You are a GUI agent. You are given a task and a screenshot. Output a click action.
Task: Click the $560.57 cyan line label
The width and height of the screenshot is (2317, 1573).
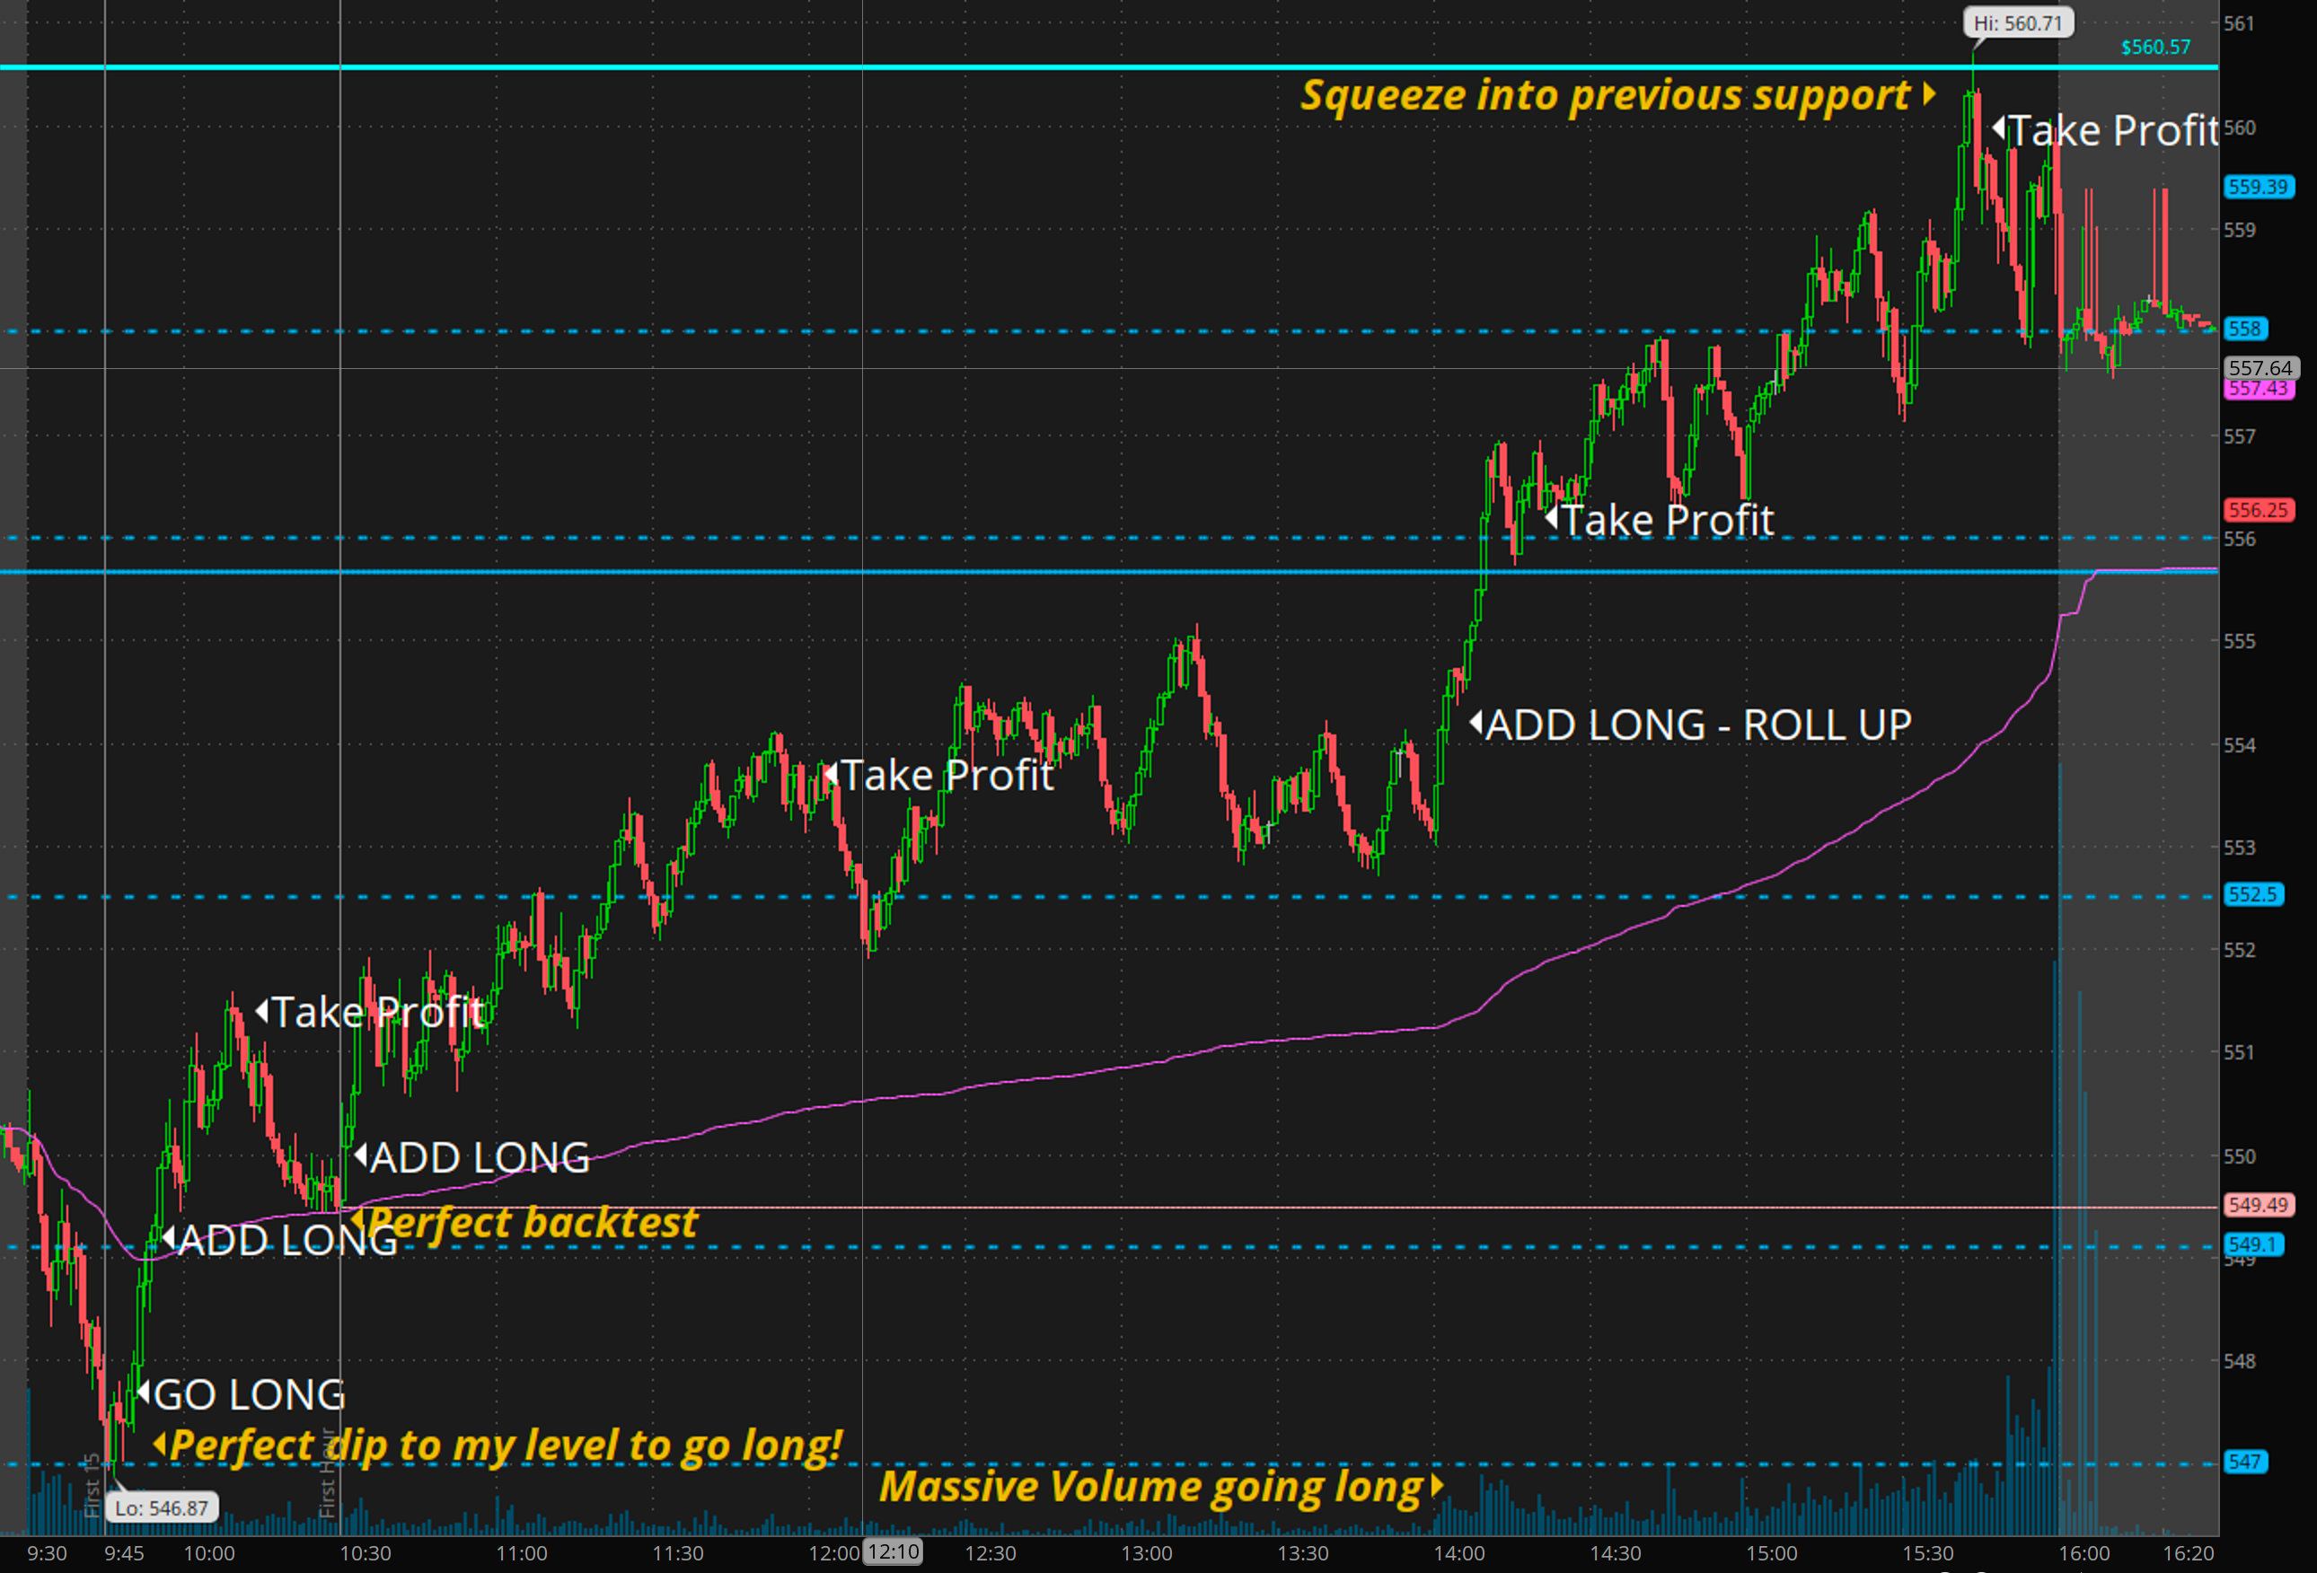point(2155,47)
